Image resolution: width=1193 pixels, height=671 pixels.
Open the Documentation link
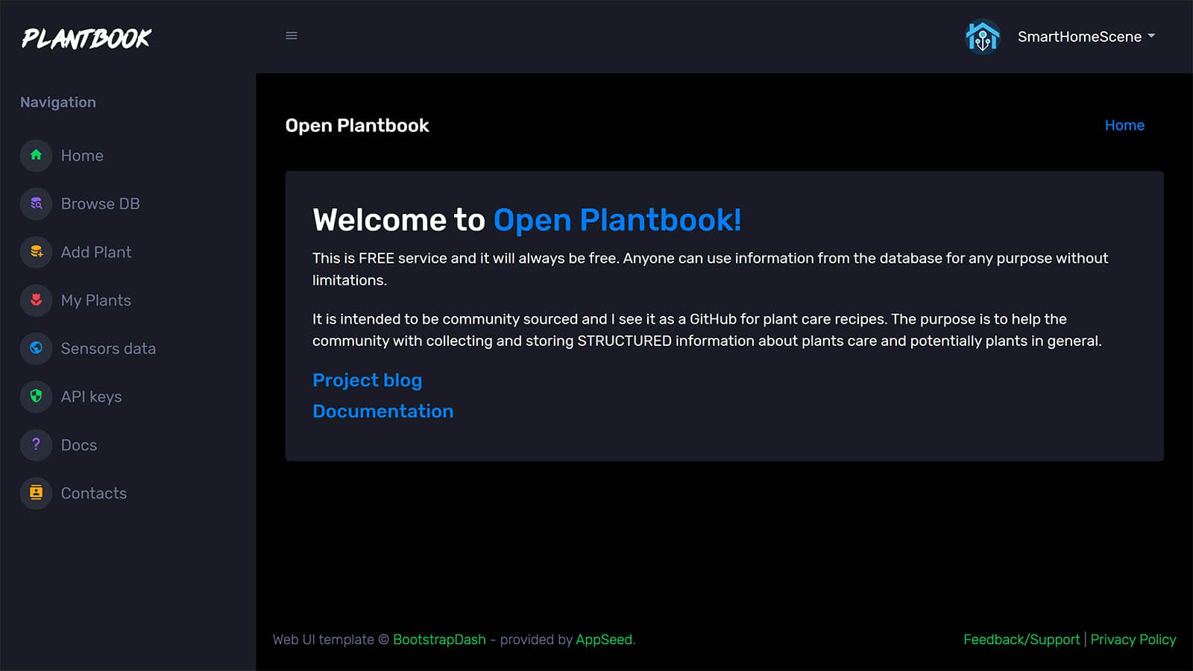coord(383,412)
